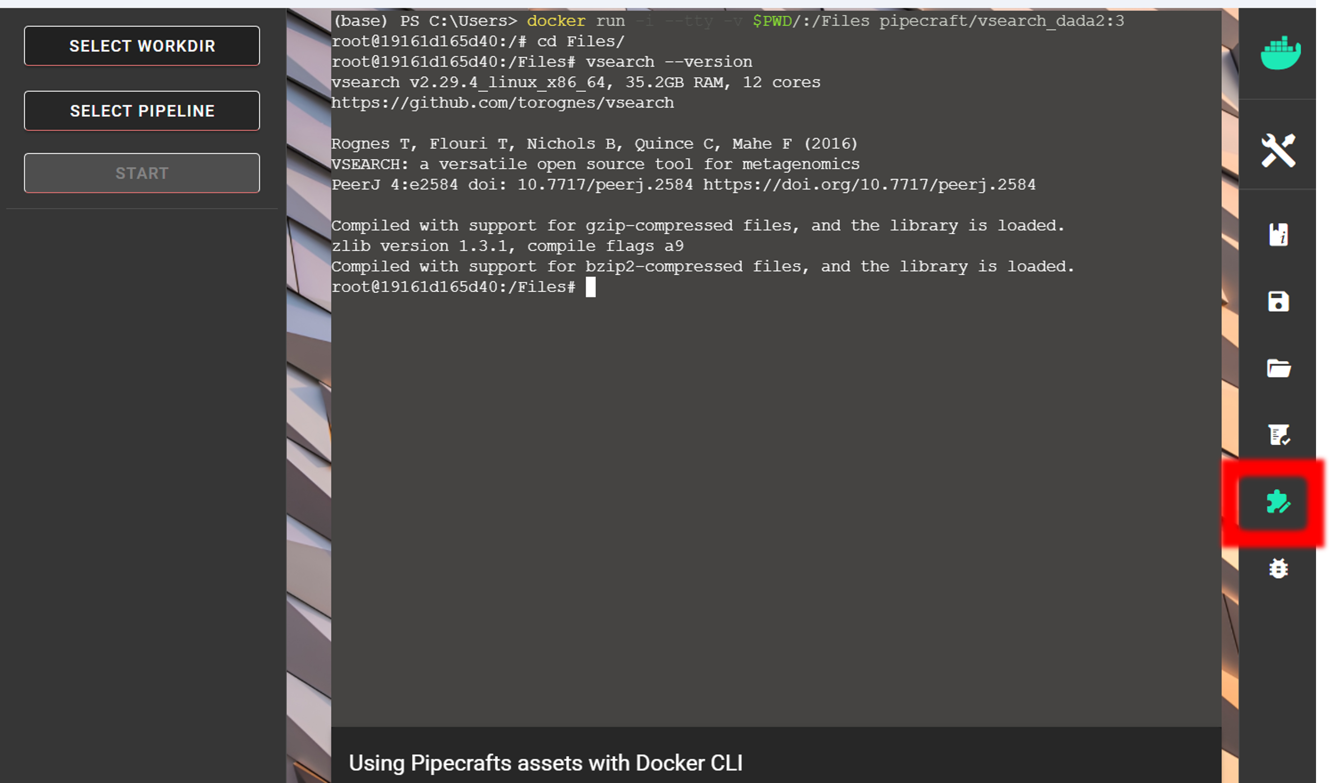Viewport: 1330px width, 783px height.
Task: Click the 'cd Files/' command line
Action: coord(478,41)
